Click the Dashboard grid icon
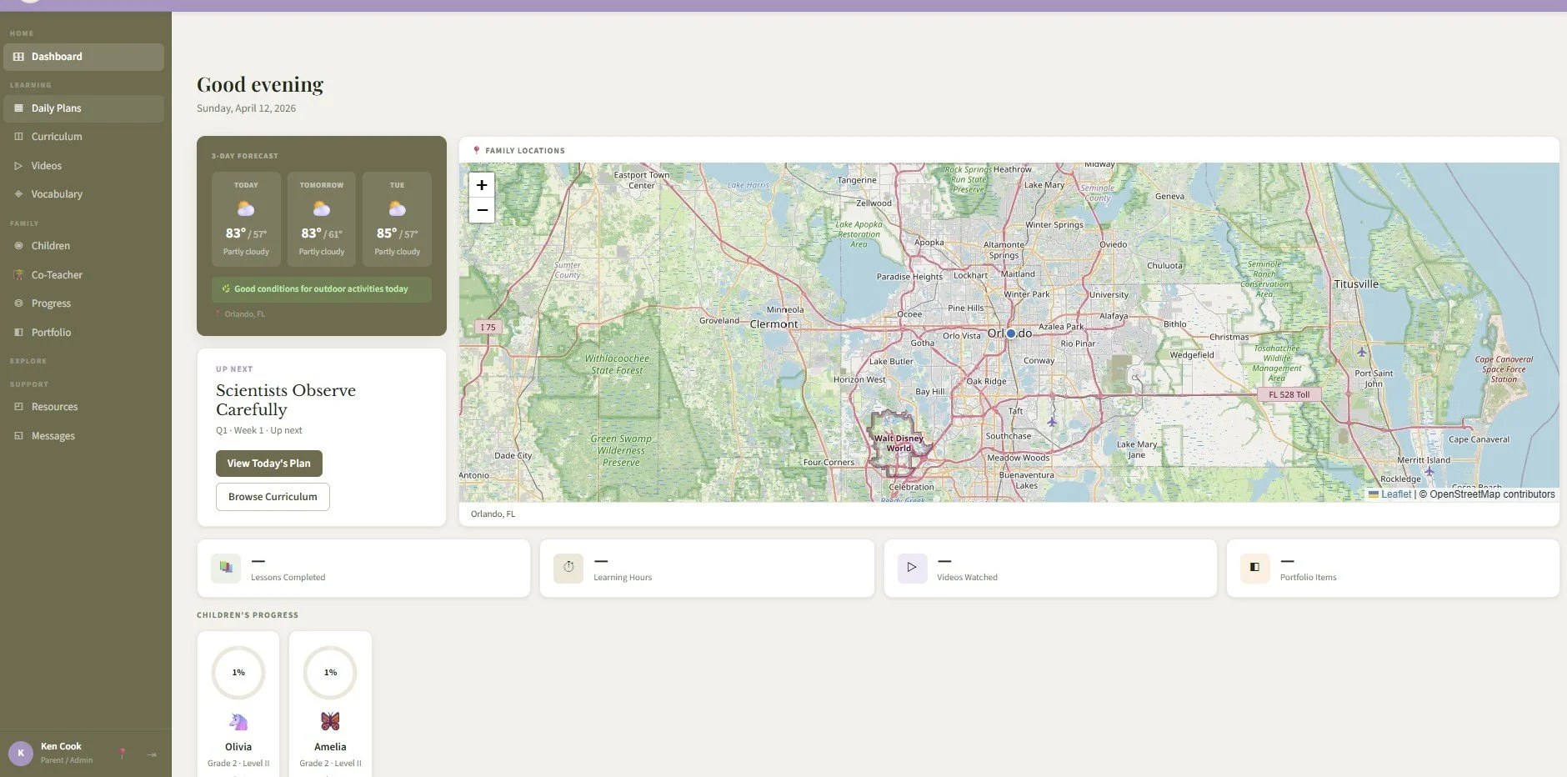Viewport: 1567px width, 777px height. [x=18, y=57]
